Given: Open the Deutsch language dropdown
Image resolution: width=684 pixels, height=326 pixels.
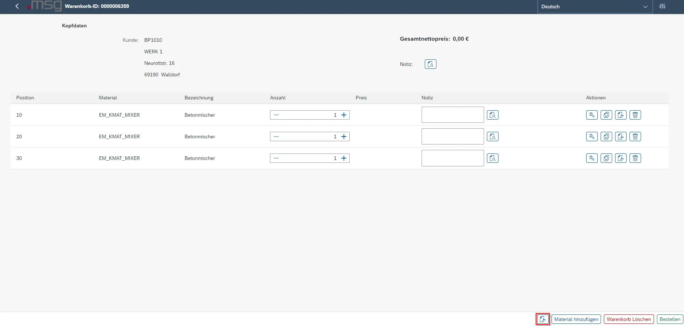Looking at the screenshot, I should point(594,6).
